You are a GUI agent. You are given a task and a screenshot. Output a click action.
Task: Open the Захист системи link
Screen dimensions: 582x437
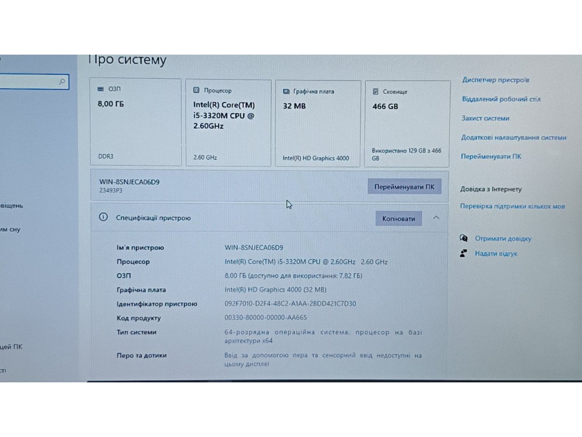click(x=485, y=118)
